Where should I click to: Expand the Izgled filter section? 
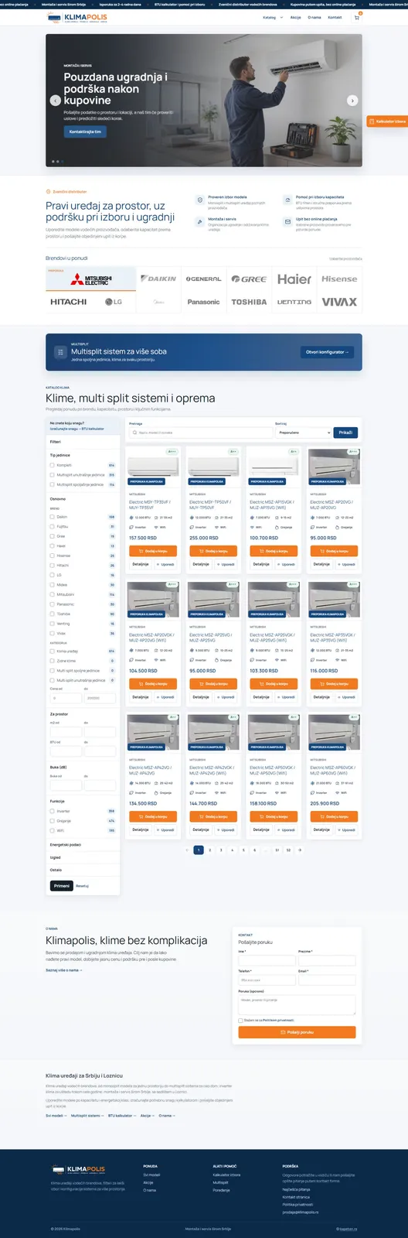(83, 857)
